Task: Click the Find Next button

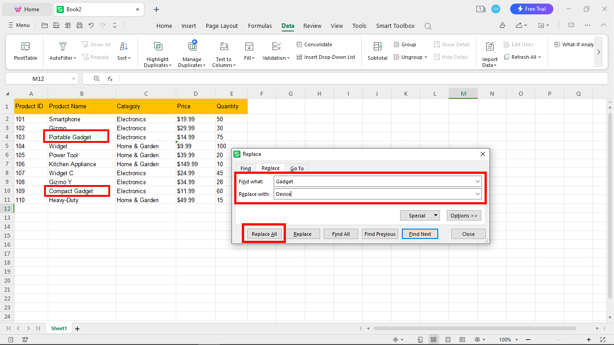Action: coord(419,234)
